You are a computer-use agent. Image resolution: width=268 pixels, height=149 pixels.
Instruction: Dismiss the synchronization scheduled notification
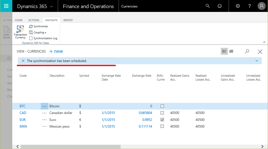23,61
